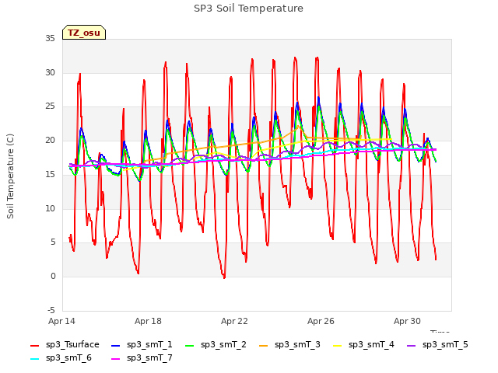Toggle the sp3_smT_4 legend entry
This screenshot has width=498, height=373.
363,345
